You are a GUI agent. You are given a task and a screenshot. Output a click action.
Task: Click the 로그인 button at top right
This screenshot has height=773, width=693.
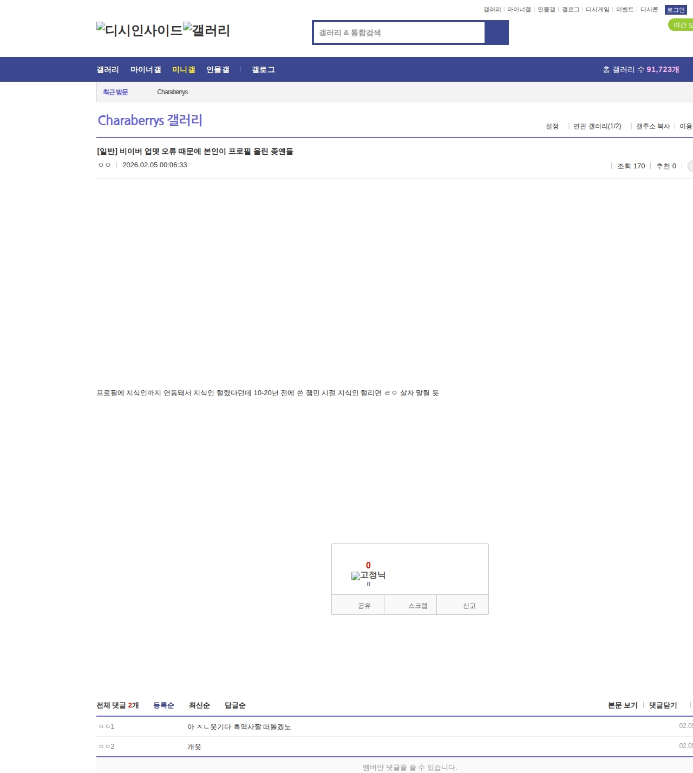(676, 10)
